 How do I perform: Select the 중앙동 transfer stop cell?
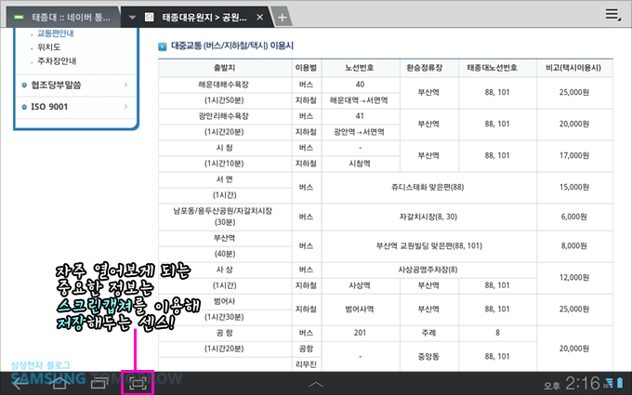pos(428,356)
